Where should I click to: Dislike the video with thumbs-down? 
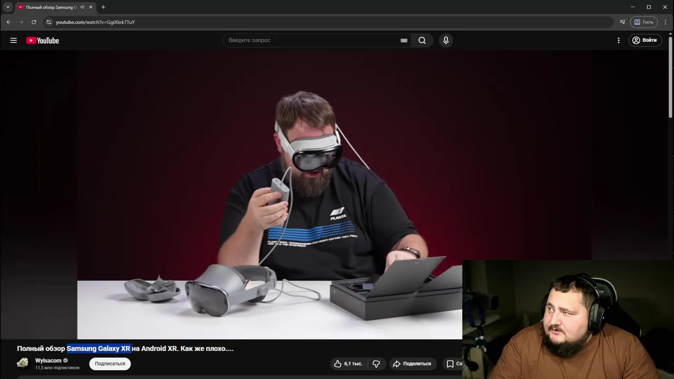[x=376, y=364]
